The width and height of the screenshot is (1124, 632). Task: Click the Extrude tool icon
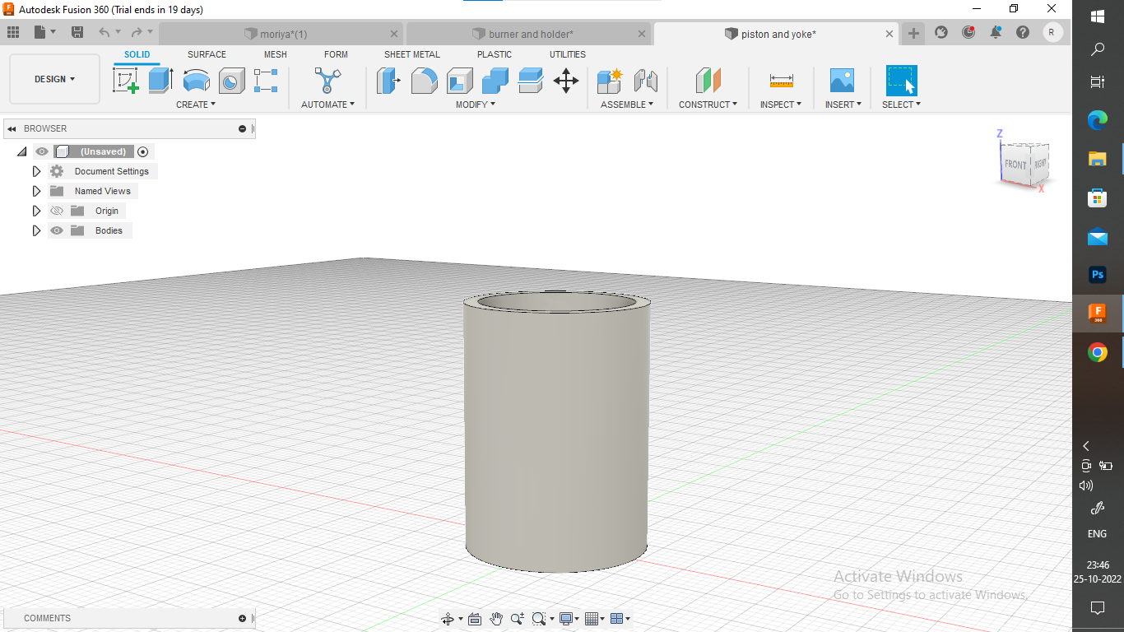click(x=160, y=81)
